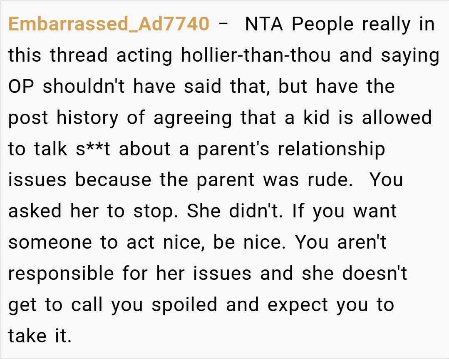Click the phrase 'post history'
The width and height of the screenshot is (449, 359).
[63, 118]
